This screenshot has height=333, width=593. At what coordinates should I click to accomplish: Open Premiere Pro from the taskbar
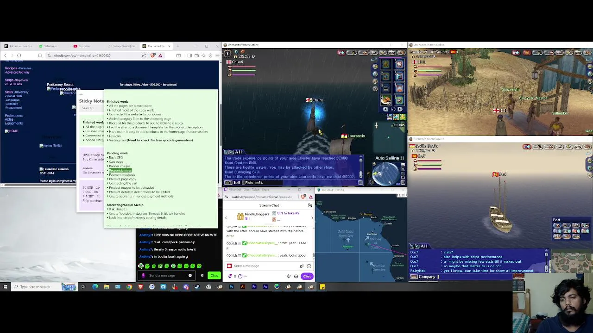(254, 287)
